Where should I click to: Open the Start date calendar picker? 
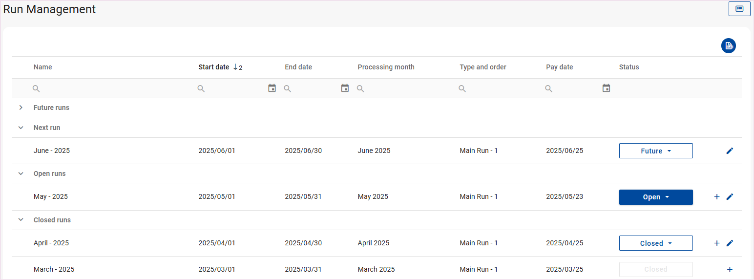coord(272,88)
